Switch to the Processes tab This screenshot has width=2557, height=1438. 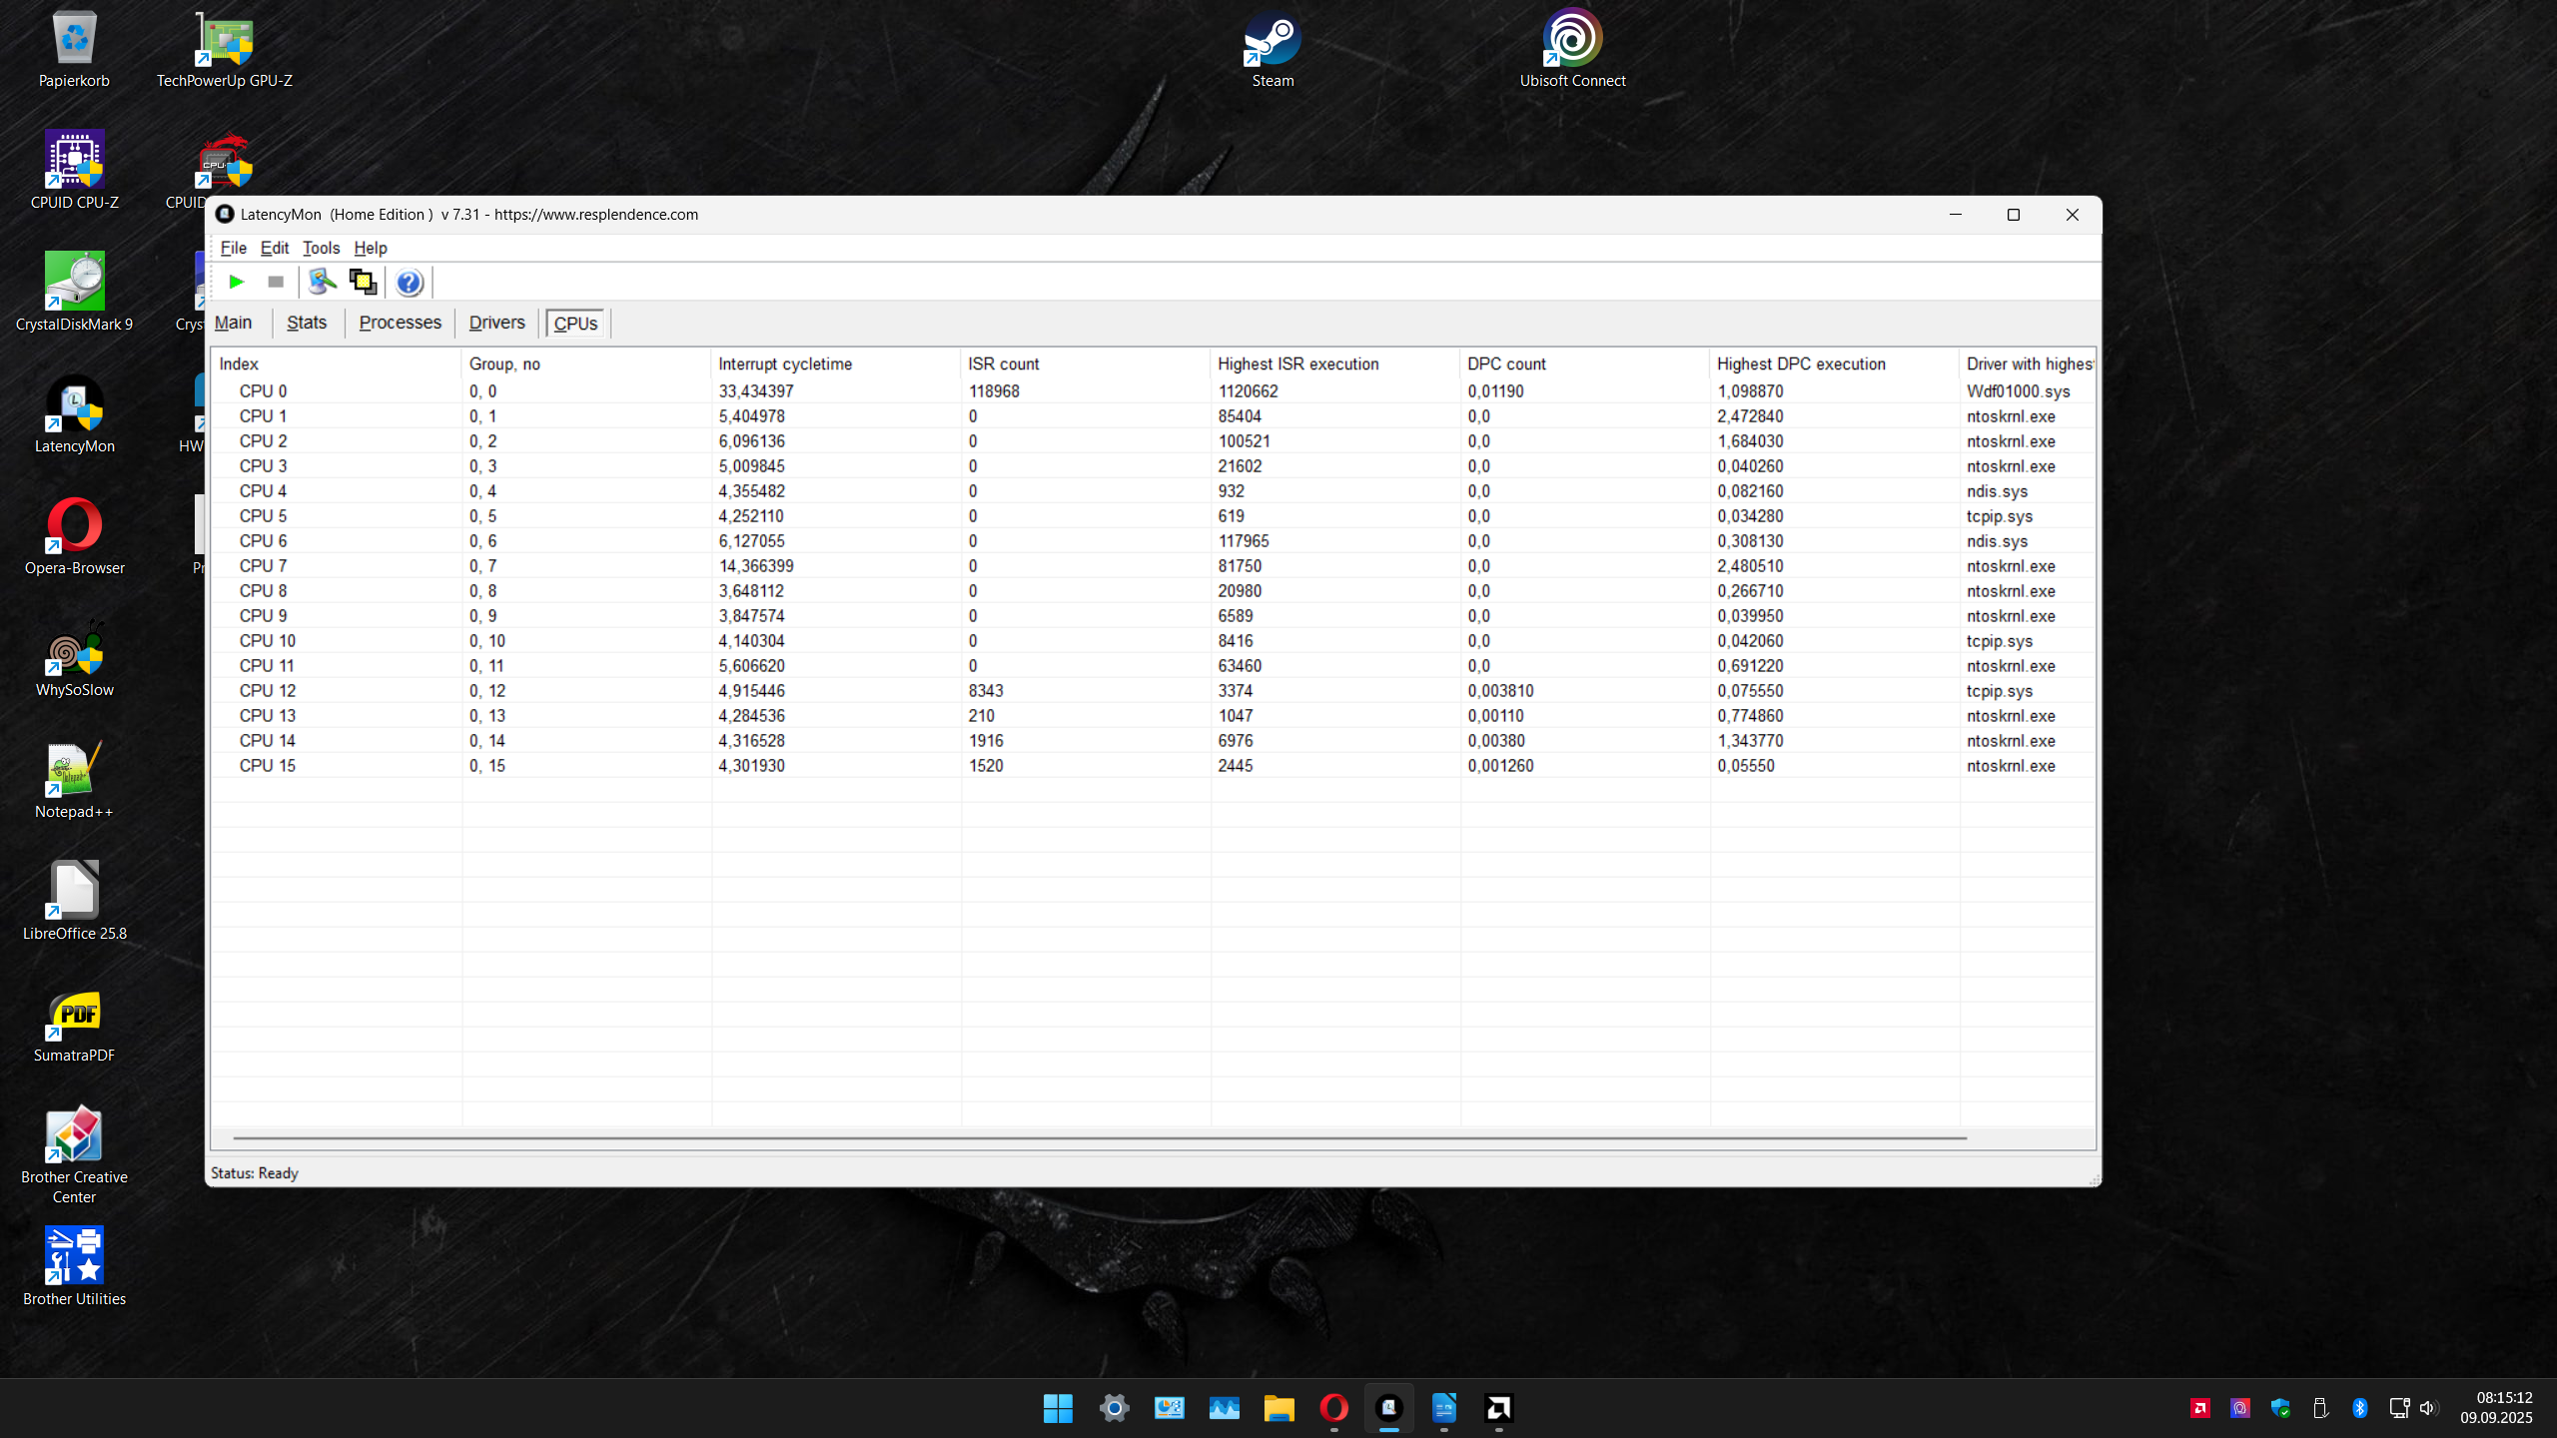click(x=400, y=323)
